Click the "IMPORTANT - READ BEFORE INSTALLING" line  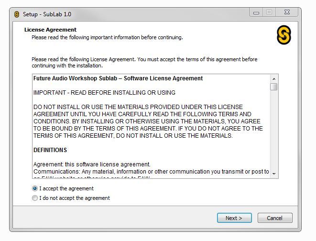click(104, 93)
